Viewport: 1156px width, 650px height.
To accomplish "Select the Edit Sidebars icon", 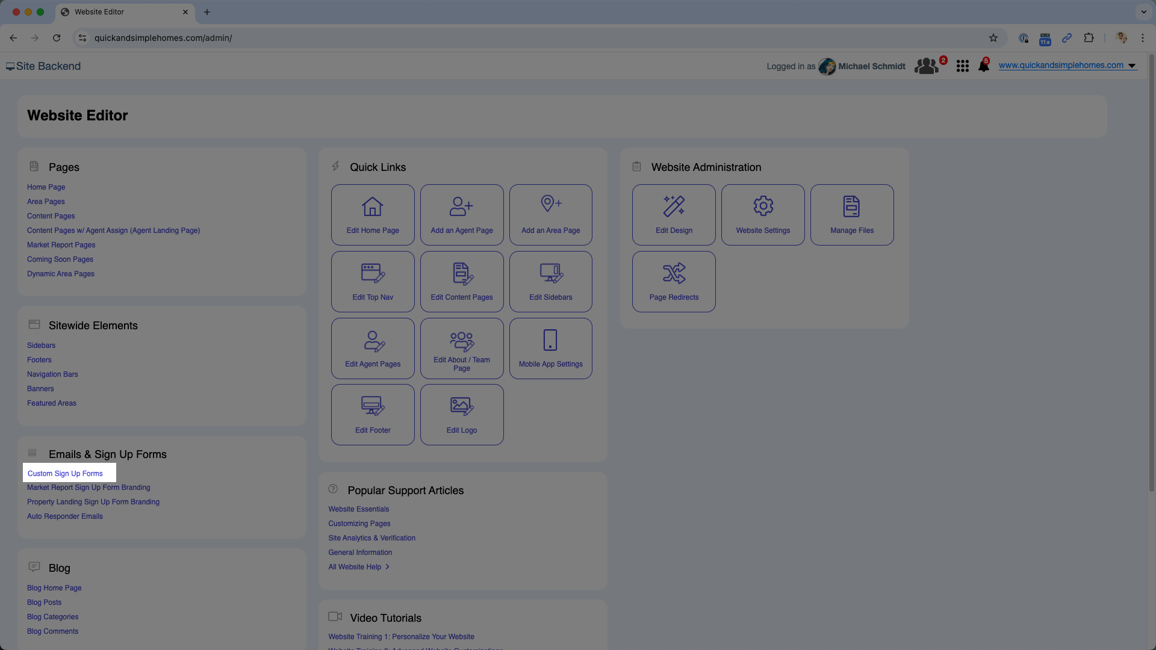I will pos(550,281).
